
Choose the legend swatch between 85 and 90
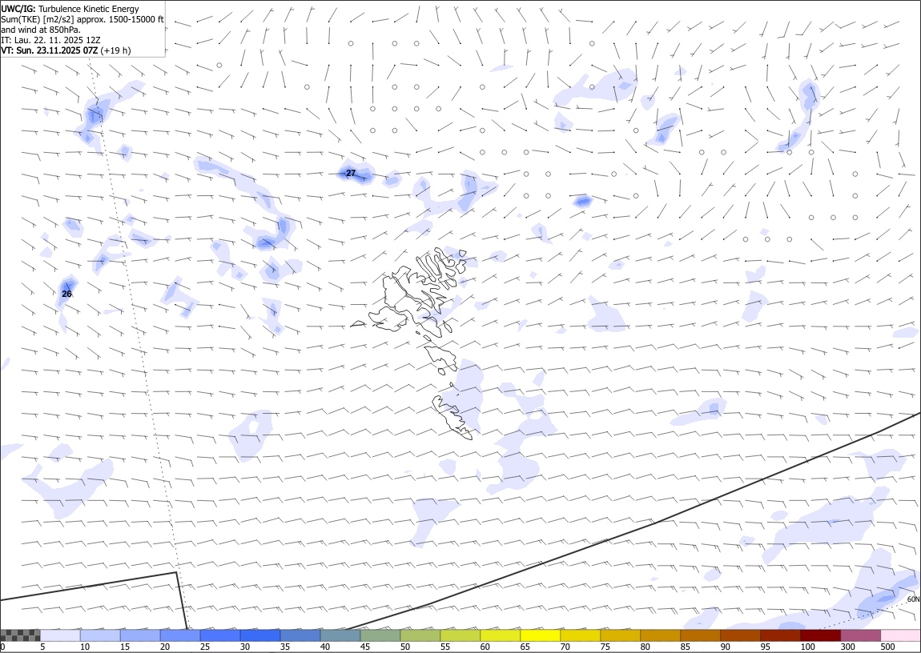700,635
